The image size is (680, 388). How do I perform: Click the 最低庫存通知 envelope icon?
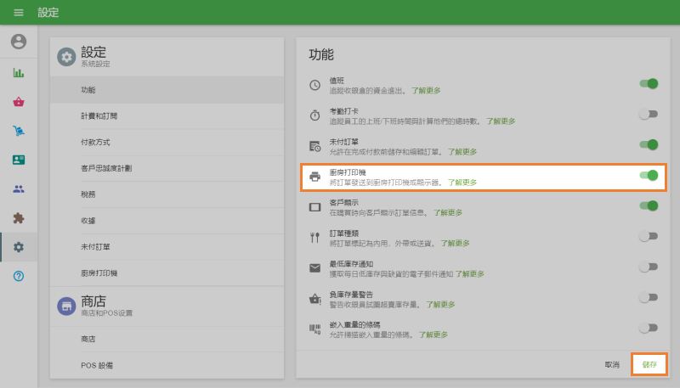click(314, 268)
